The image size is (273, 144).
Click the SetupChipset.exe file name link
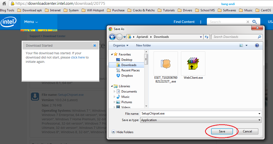[71, 95]
